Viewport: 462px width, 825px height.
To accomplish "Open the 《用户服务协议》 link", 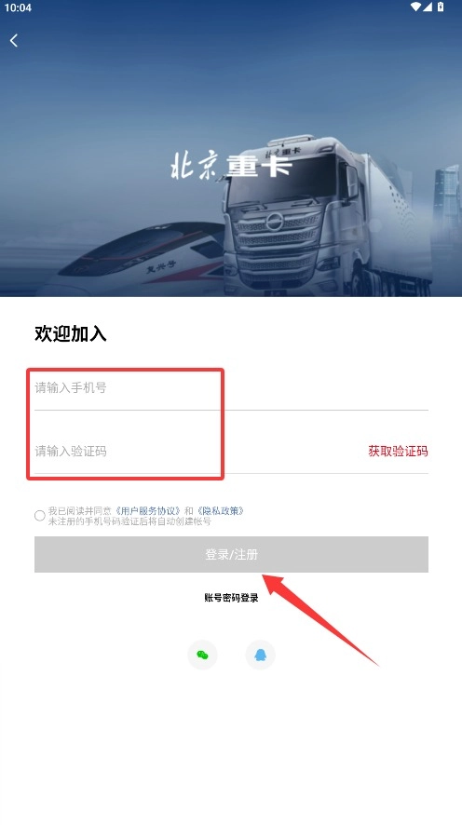I will (148, 511).
